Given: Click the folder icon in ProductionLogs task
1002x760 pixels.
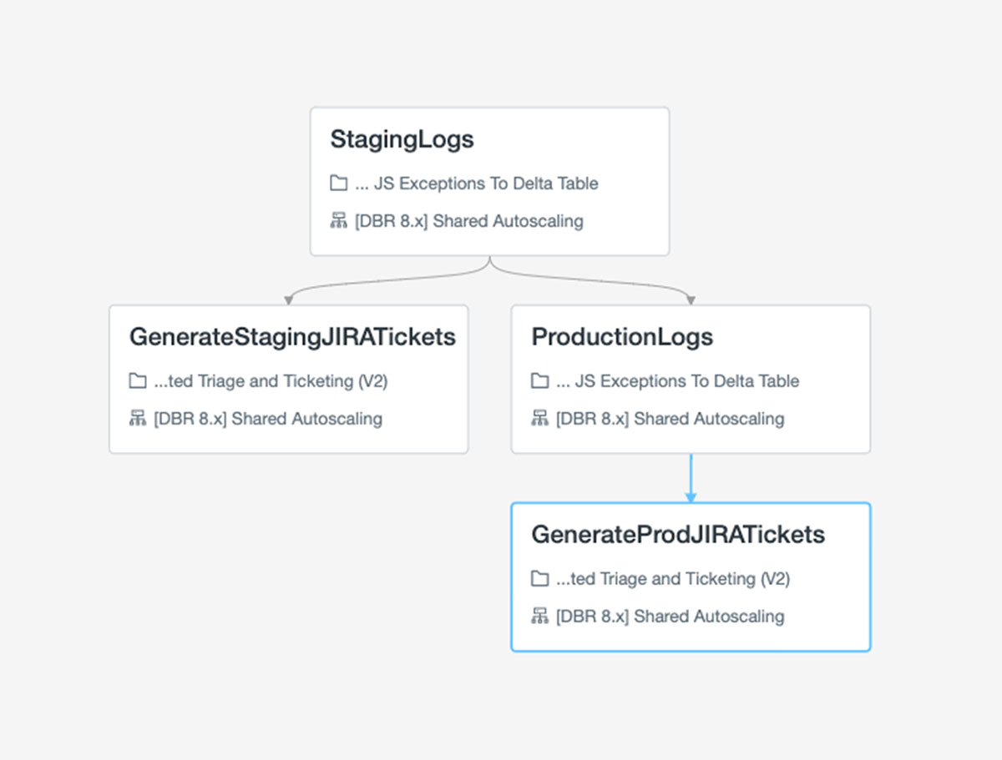Looking at the screenshot, I should [539, 381].
